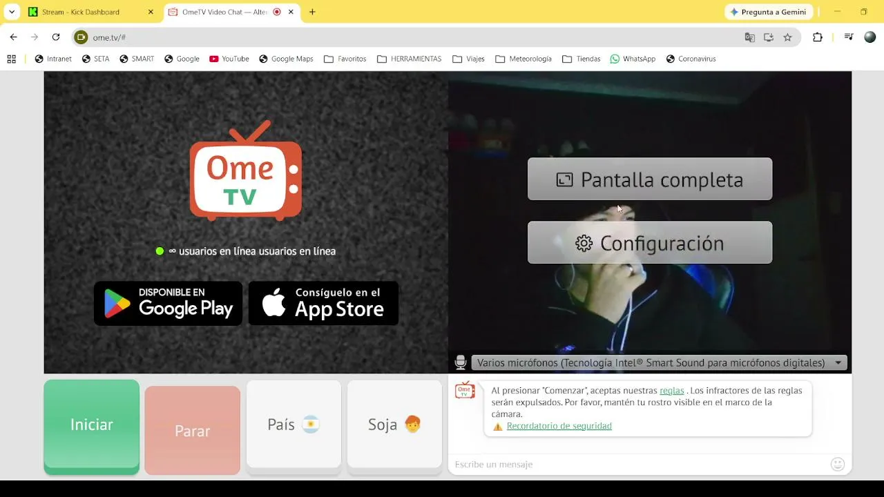The image size is (884, 497).
Task: Open the WhatsApp bookmark
Action: [x=633, y=59]
